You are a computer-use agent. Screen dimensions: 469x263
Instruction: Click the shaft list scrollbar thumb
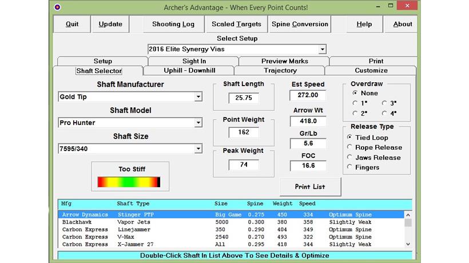tap(408, 222)
